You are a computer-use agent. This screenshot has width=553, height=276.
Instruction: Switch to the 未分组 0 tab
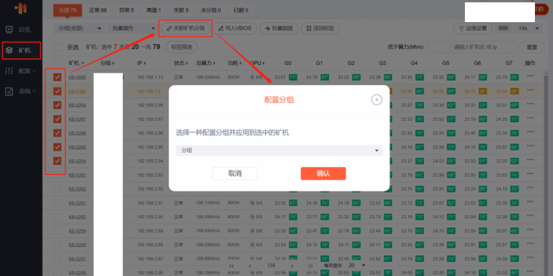tap(211, 10)
